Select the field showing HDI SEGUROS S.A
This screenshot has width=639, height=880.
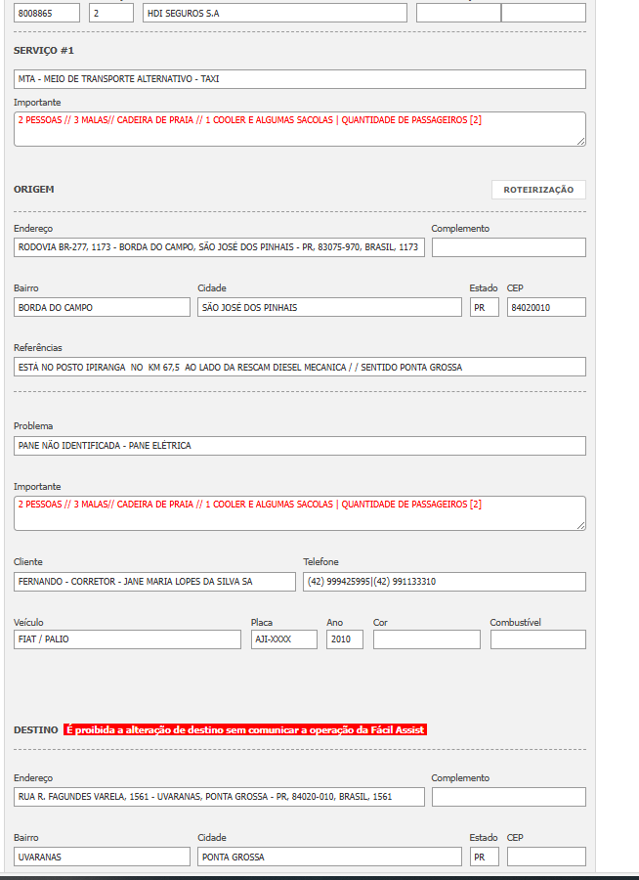[x=275, y=13]
